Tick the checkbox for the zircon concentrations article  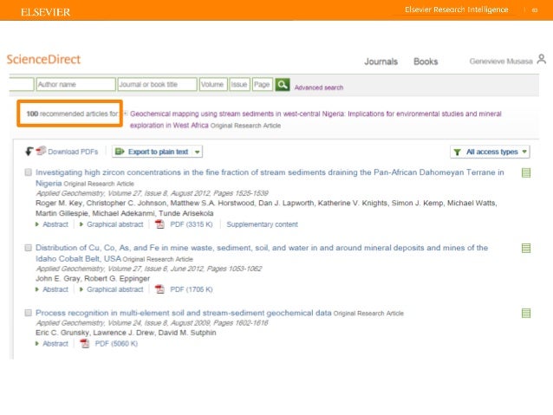point(29,172)
